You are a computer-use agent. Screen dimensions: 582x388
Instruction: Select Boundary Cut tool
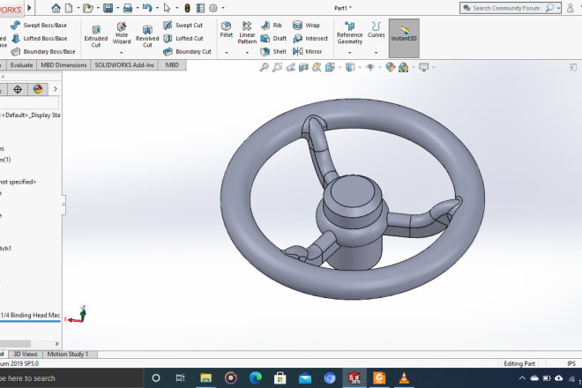187,52
